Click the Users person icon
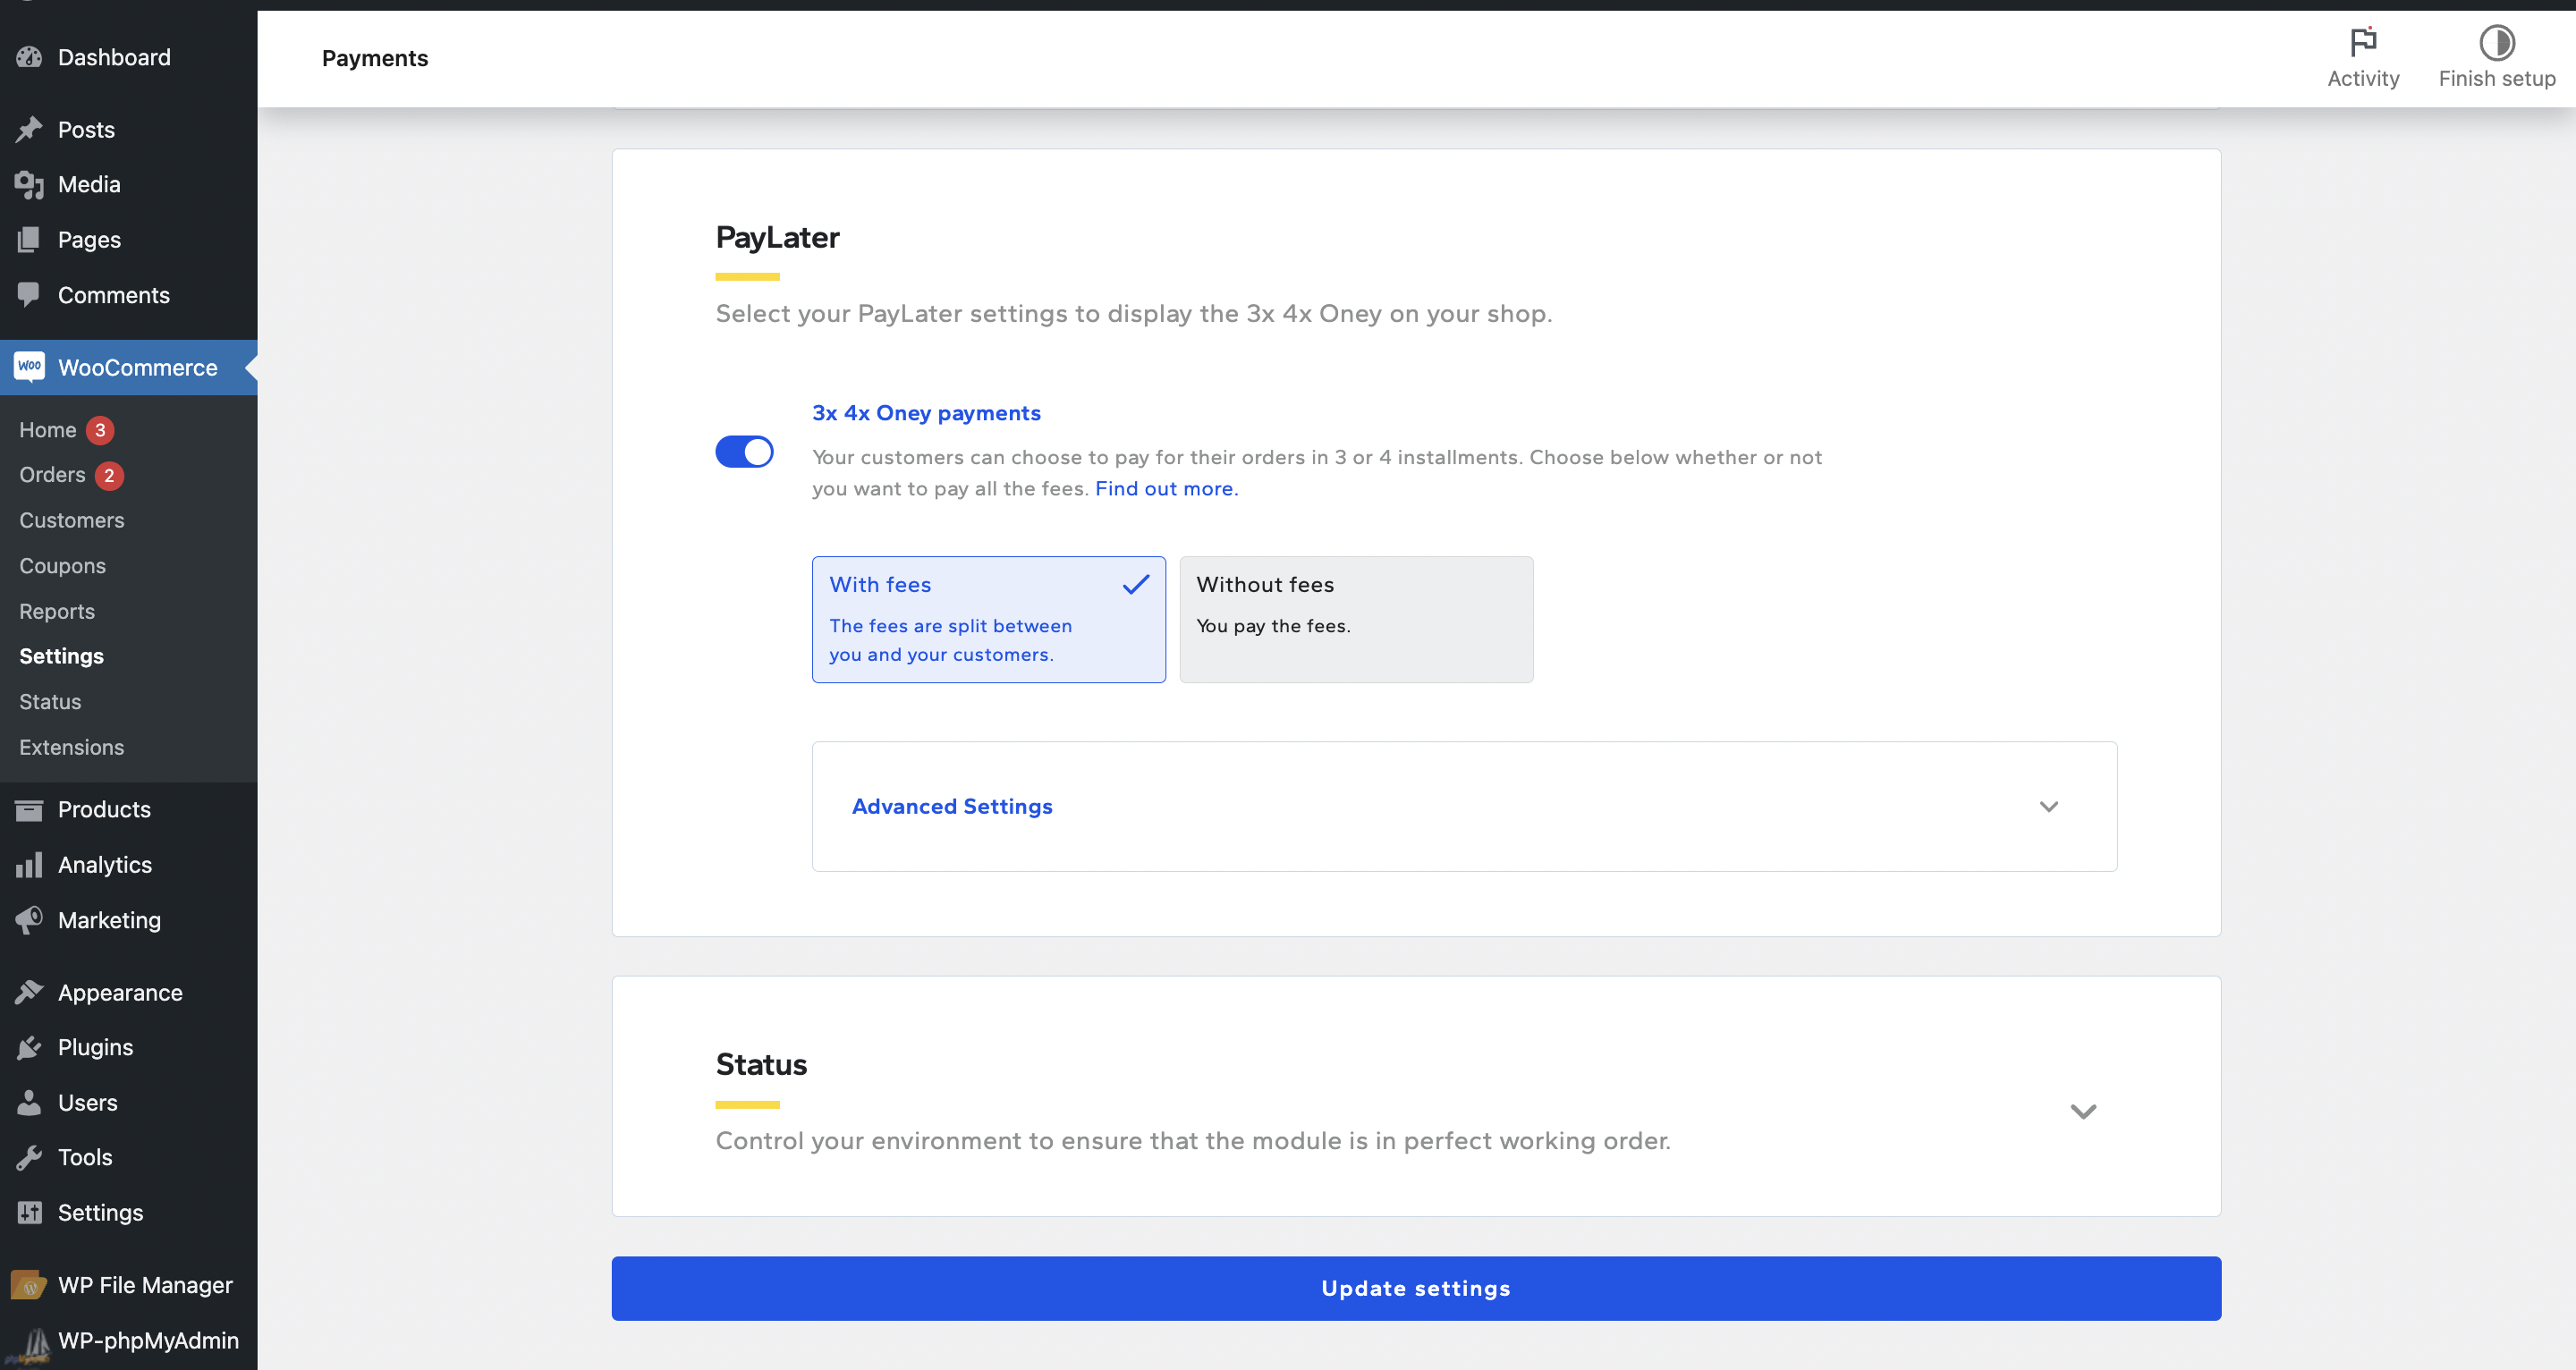The width and height of the screenshot is (2576, 1370). point(29,1102)
